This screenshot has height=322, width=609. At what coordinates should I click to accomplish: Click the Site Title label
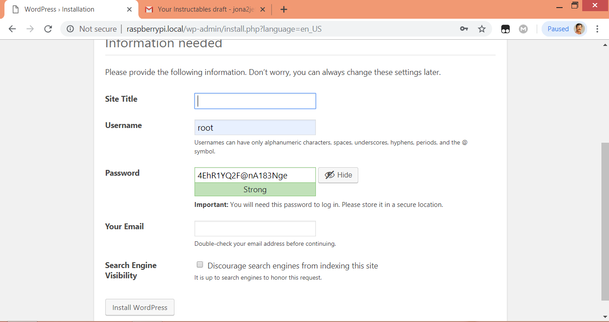pyautogui.click(x=121, y=99)
